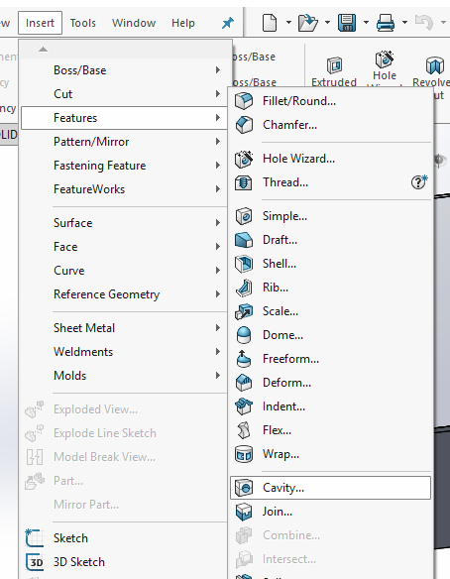Image resolution: width=450 pixels, height=579 pixels.
Task: Click the Thread feature icon
Action: point(244,182)
